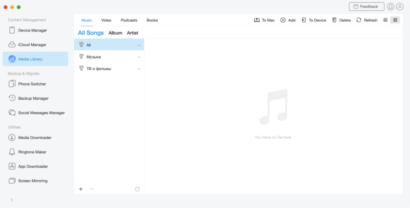The width and height of the screenshot is (410, 208).
Task: Switch to the Podcasts tab
Action: (x=129, y=20)
